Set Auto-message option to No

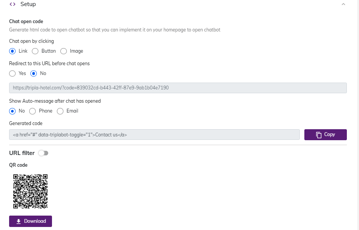[x=13, y=111]
